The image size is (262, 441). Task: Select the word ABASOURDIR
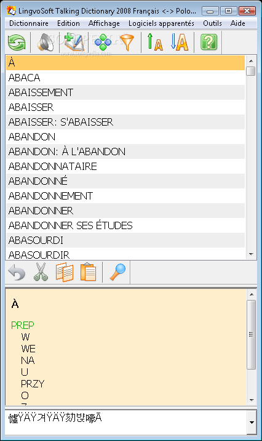125,254
